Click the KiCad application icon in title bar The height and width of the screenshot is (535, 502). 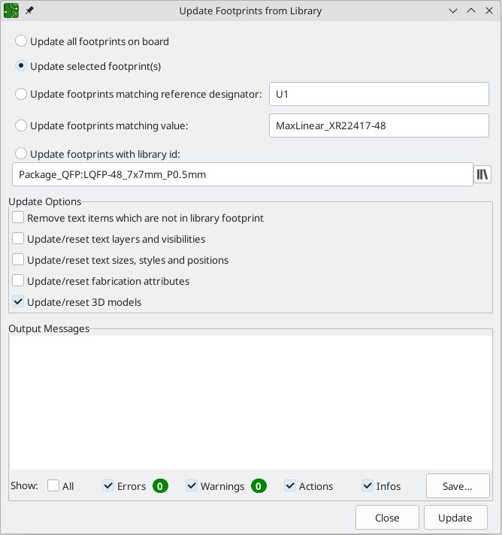[x=11, y=11]
